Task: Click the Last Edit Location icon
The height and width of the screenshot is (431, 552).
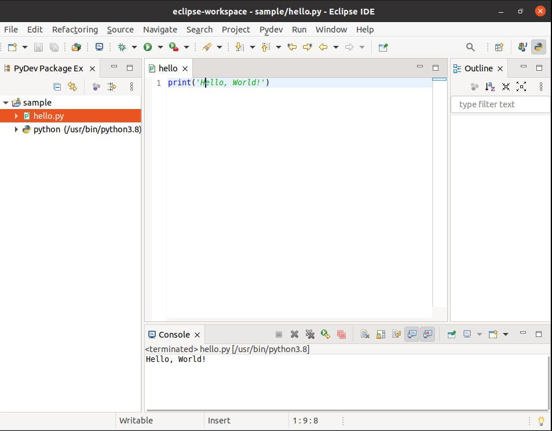Action: (x=292, y=47)
